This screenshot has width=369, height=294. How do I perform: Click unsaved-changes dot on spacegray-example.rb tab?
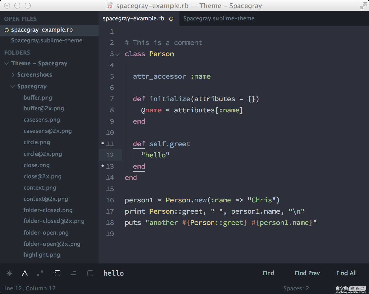point(171,19)
